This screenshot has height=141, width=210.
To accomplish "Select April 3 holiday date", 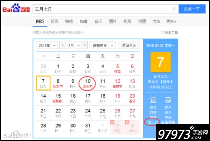I will (x=132, y=128).
